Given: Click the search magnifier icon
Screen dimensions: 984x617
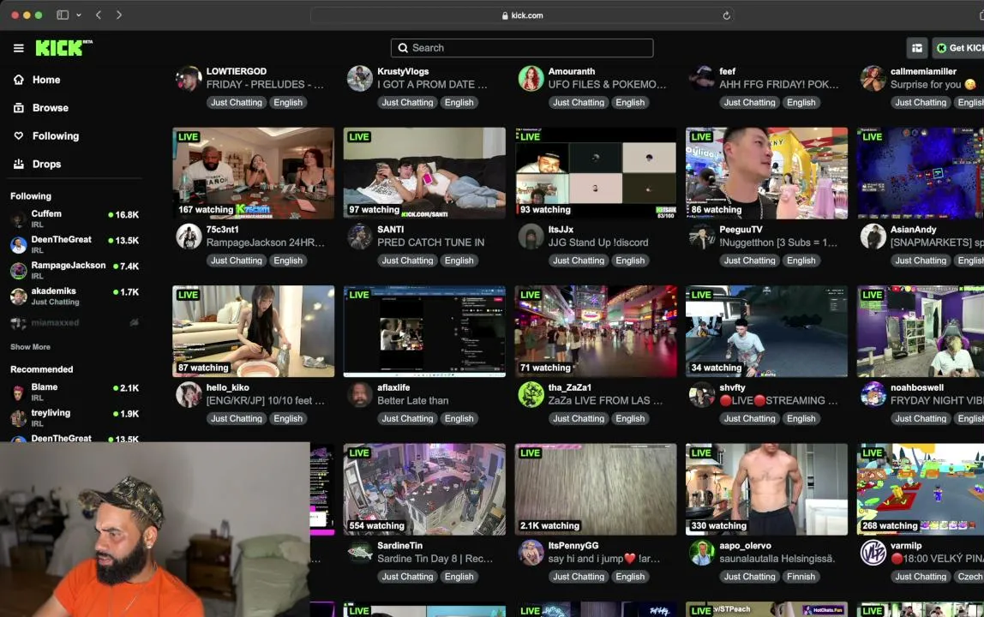Looking at the screenshot, I should tap(403, 48).
